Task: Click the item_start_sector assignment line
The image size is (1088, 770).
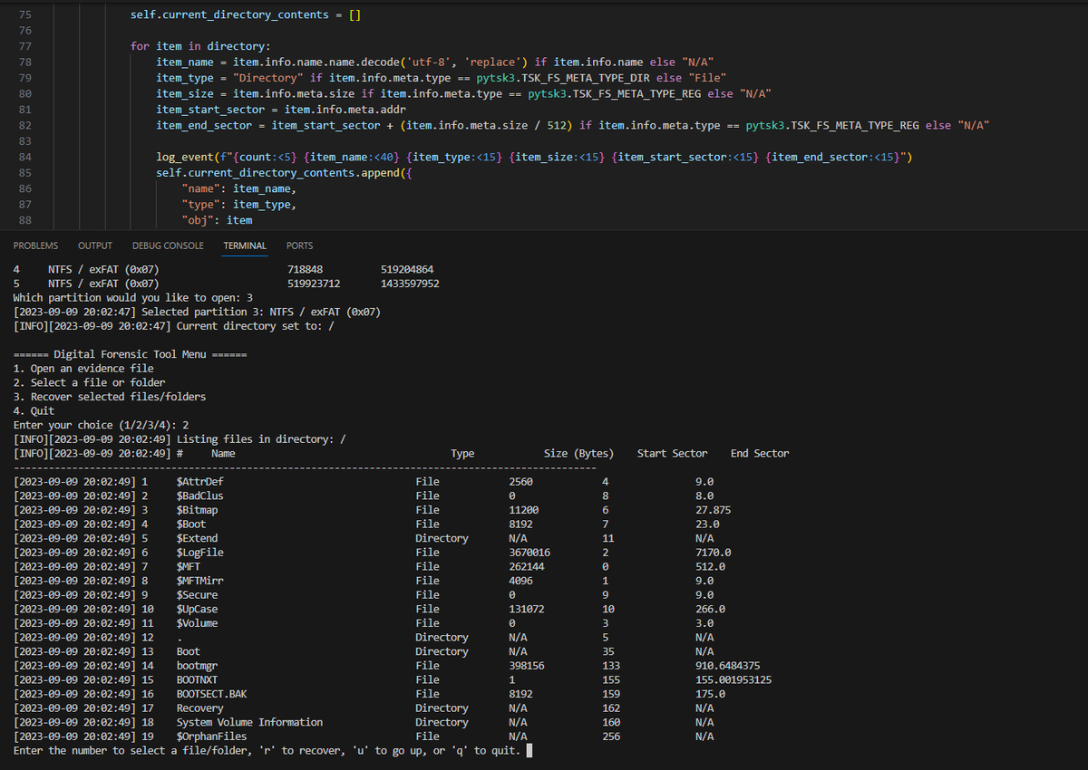Action: (280, 110)
